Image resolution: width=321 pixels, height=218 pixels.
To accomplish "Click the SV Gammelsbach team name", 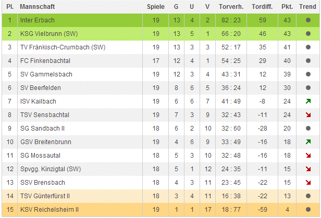I will tap(46, 74).
